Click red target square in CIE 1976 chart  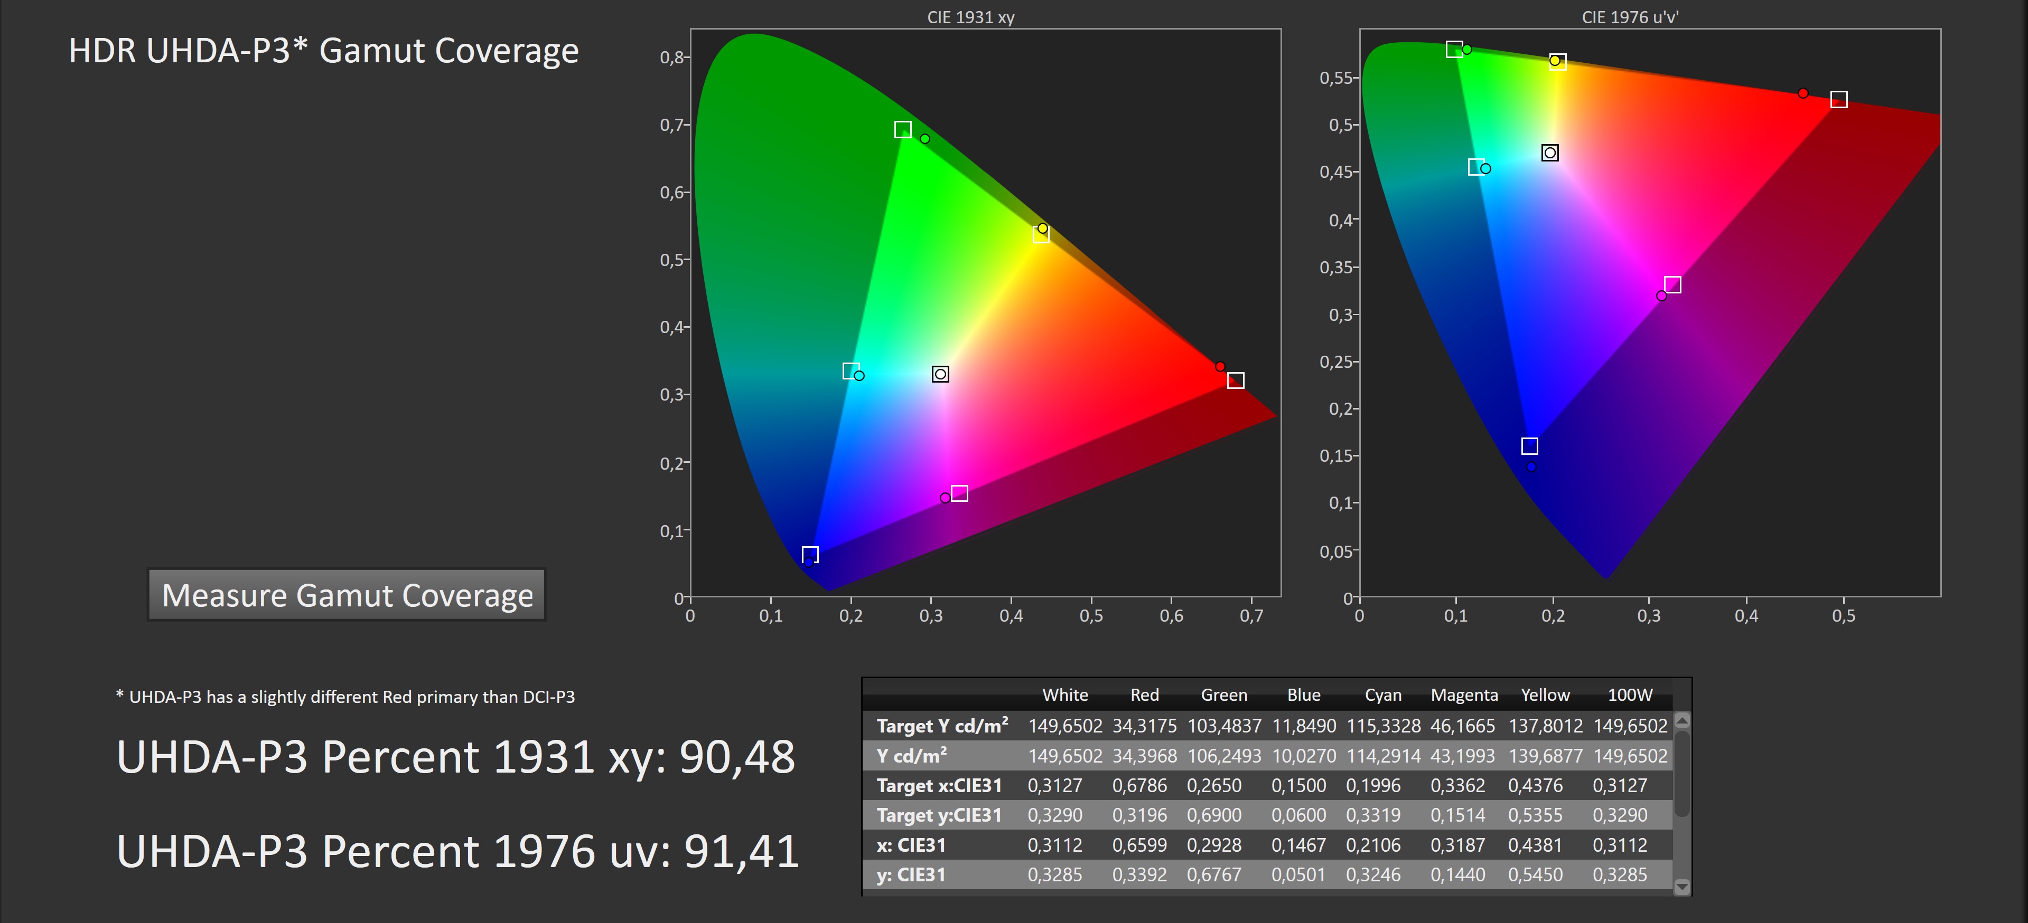[1838, 100]
